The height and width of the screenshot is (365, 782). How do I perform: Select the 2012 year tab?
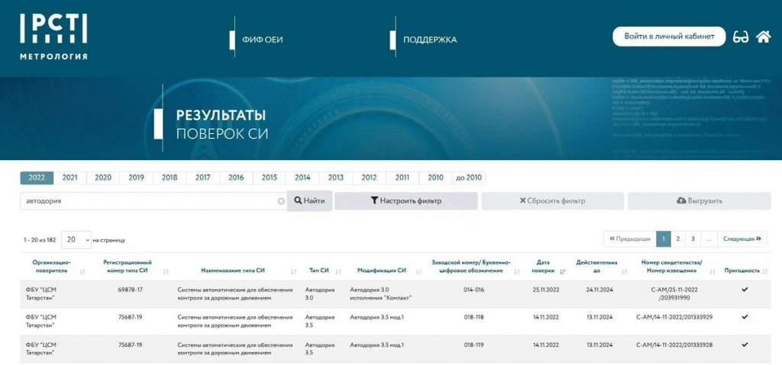[x=369, y=178]
